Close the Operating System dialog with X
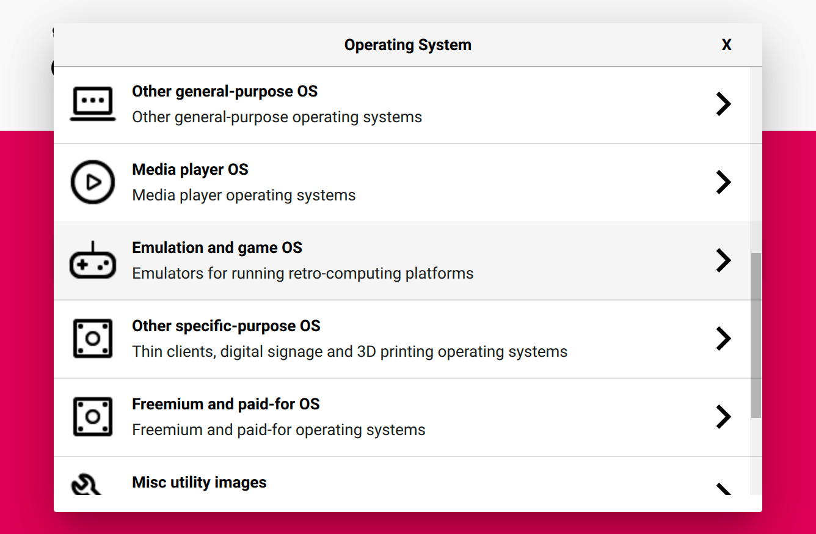The width and height of the screenshot is (816, 534). [726, 45]
